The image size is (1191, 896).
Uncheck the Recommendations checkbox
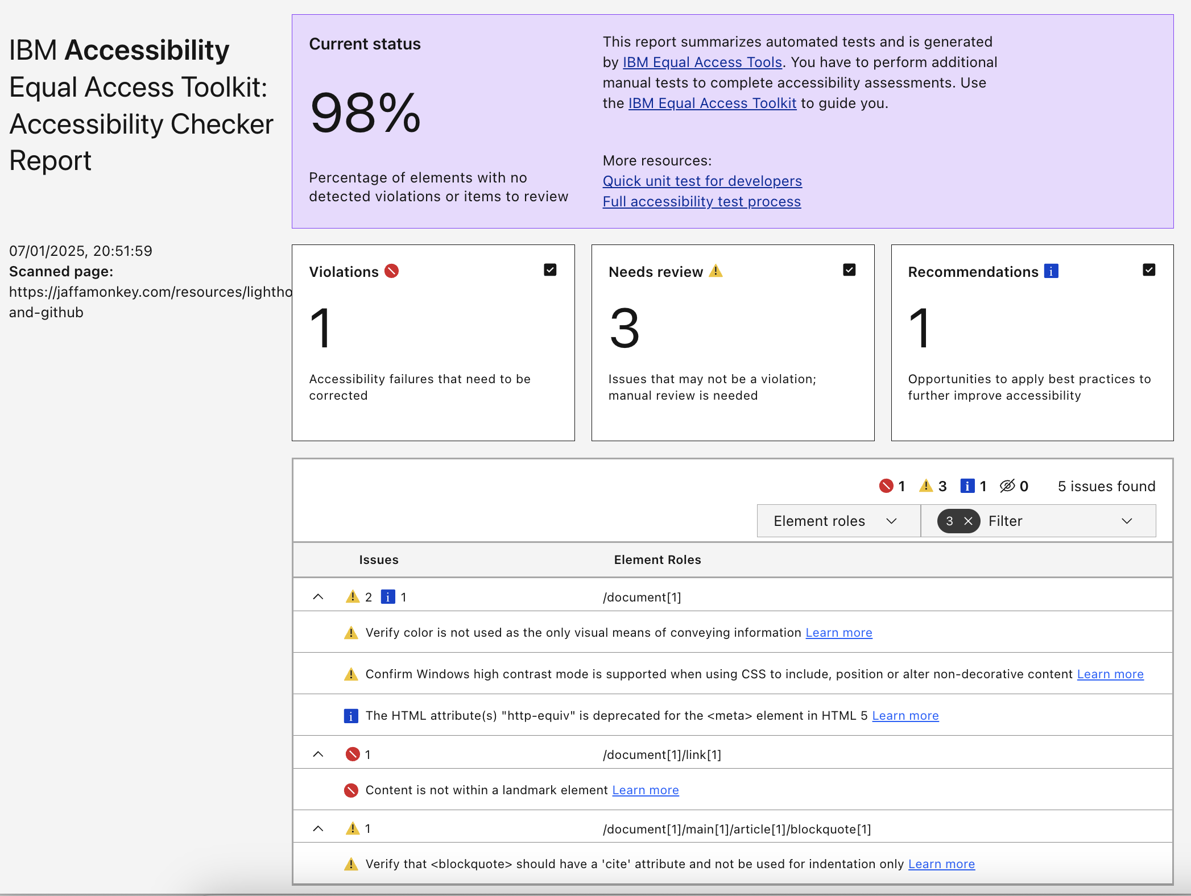[x=1149, y=270]
